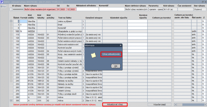Image resolution: width=207 pixels, height=107 pixels.
Task: Toggle the Z flag N on the first row
Action: 203,21
